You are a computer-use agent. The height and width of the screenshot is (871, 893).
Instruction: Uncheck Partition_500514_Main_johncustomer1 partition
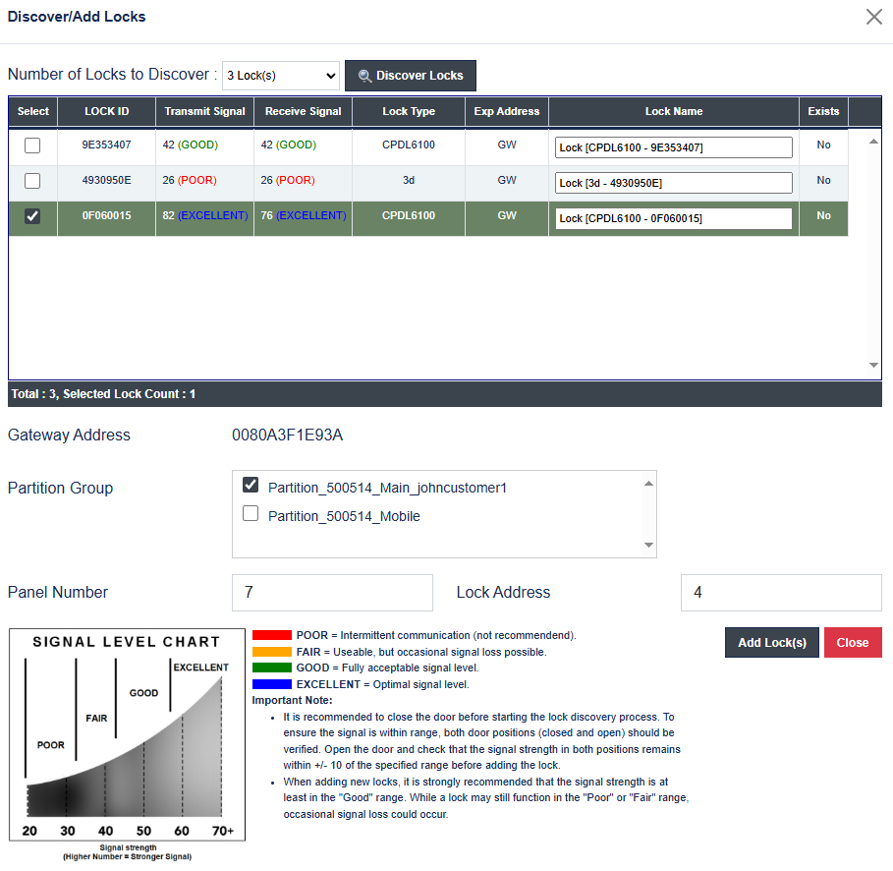point(251,485)
